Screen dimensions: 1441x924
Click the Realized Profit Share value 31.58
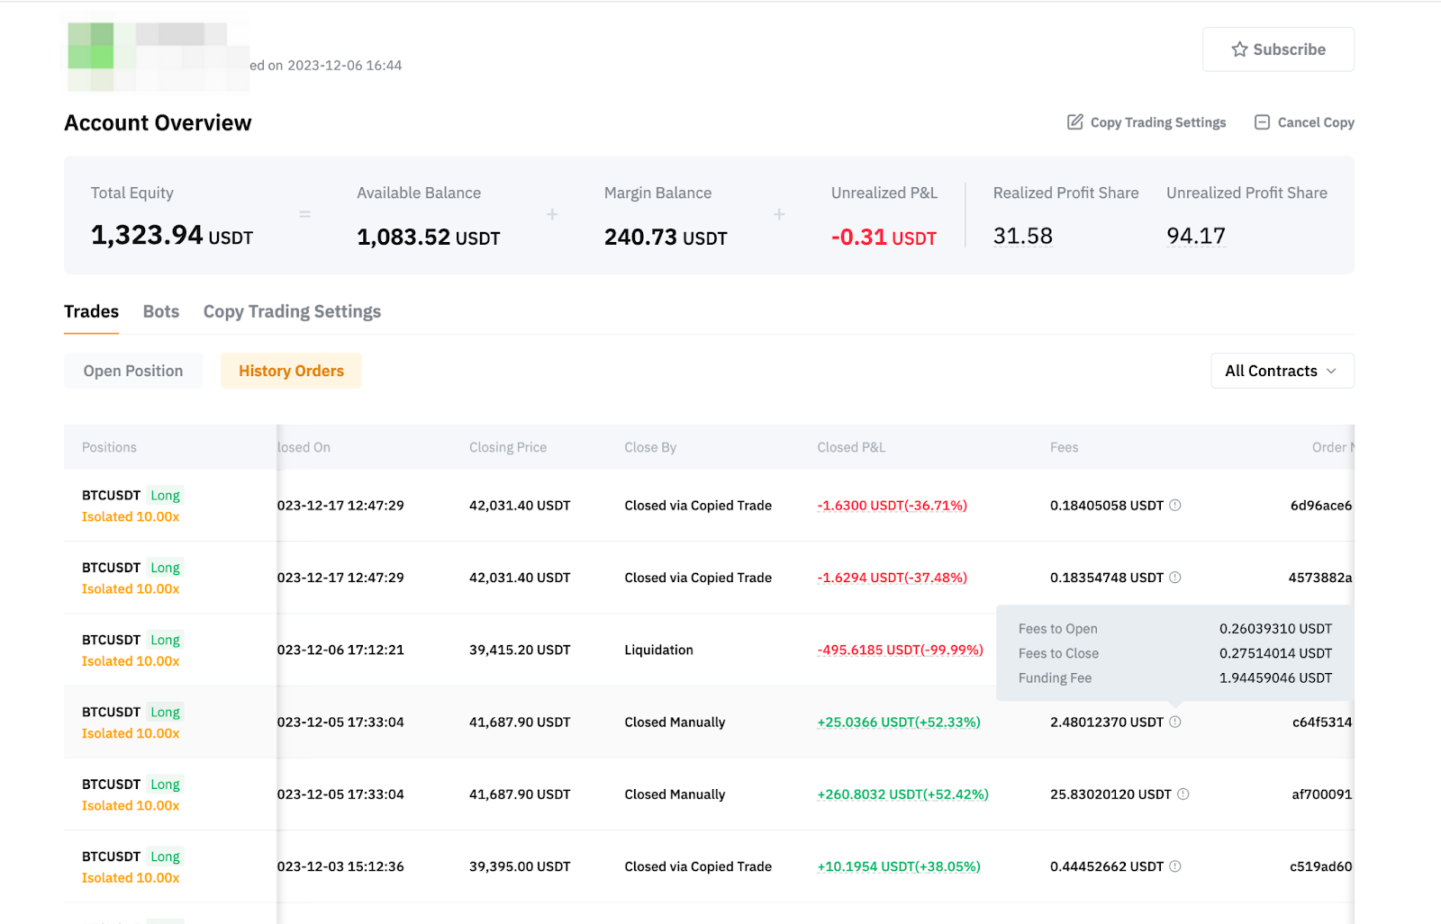click(1022, 236)
